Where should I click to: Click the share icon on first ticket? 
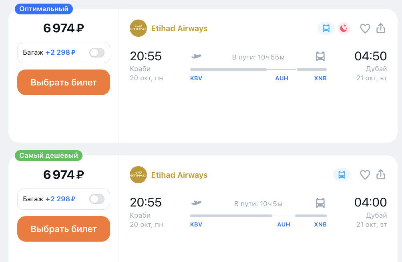pos(381,28)
